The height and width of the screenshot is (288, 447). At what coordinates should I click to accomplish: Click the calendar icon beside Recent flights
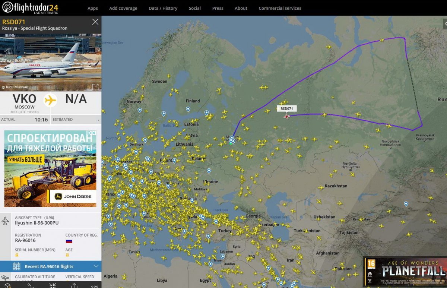[x=16, y=266]
